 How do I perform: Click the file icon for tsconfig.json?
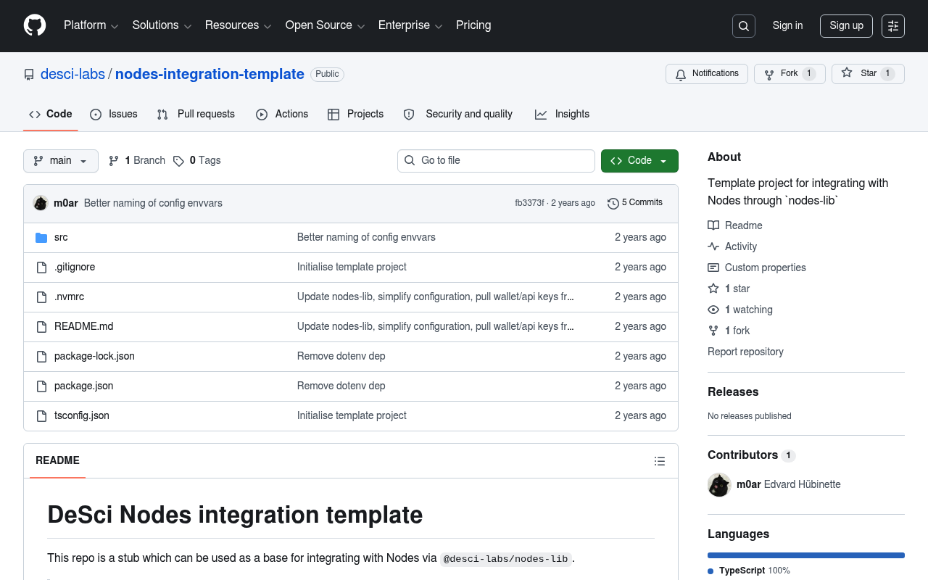click(41, 416)
